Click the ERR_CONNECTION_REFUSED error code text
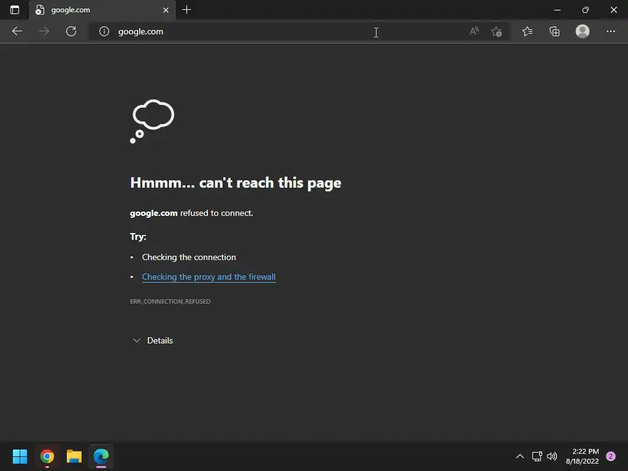The image size is (628, 471). (x=170, y=301)
